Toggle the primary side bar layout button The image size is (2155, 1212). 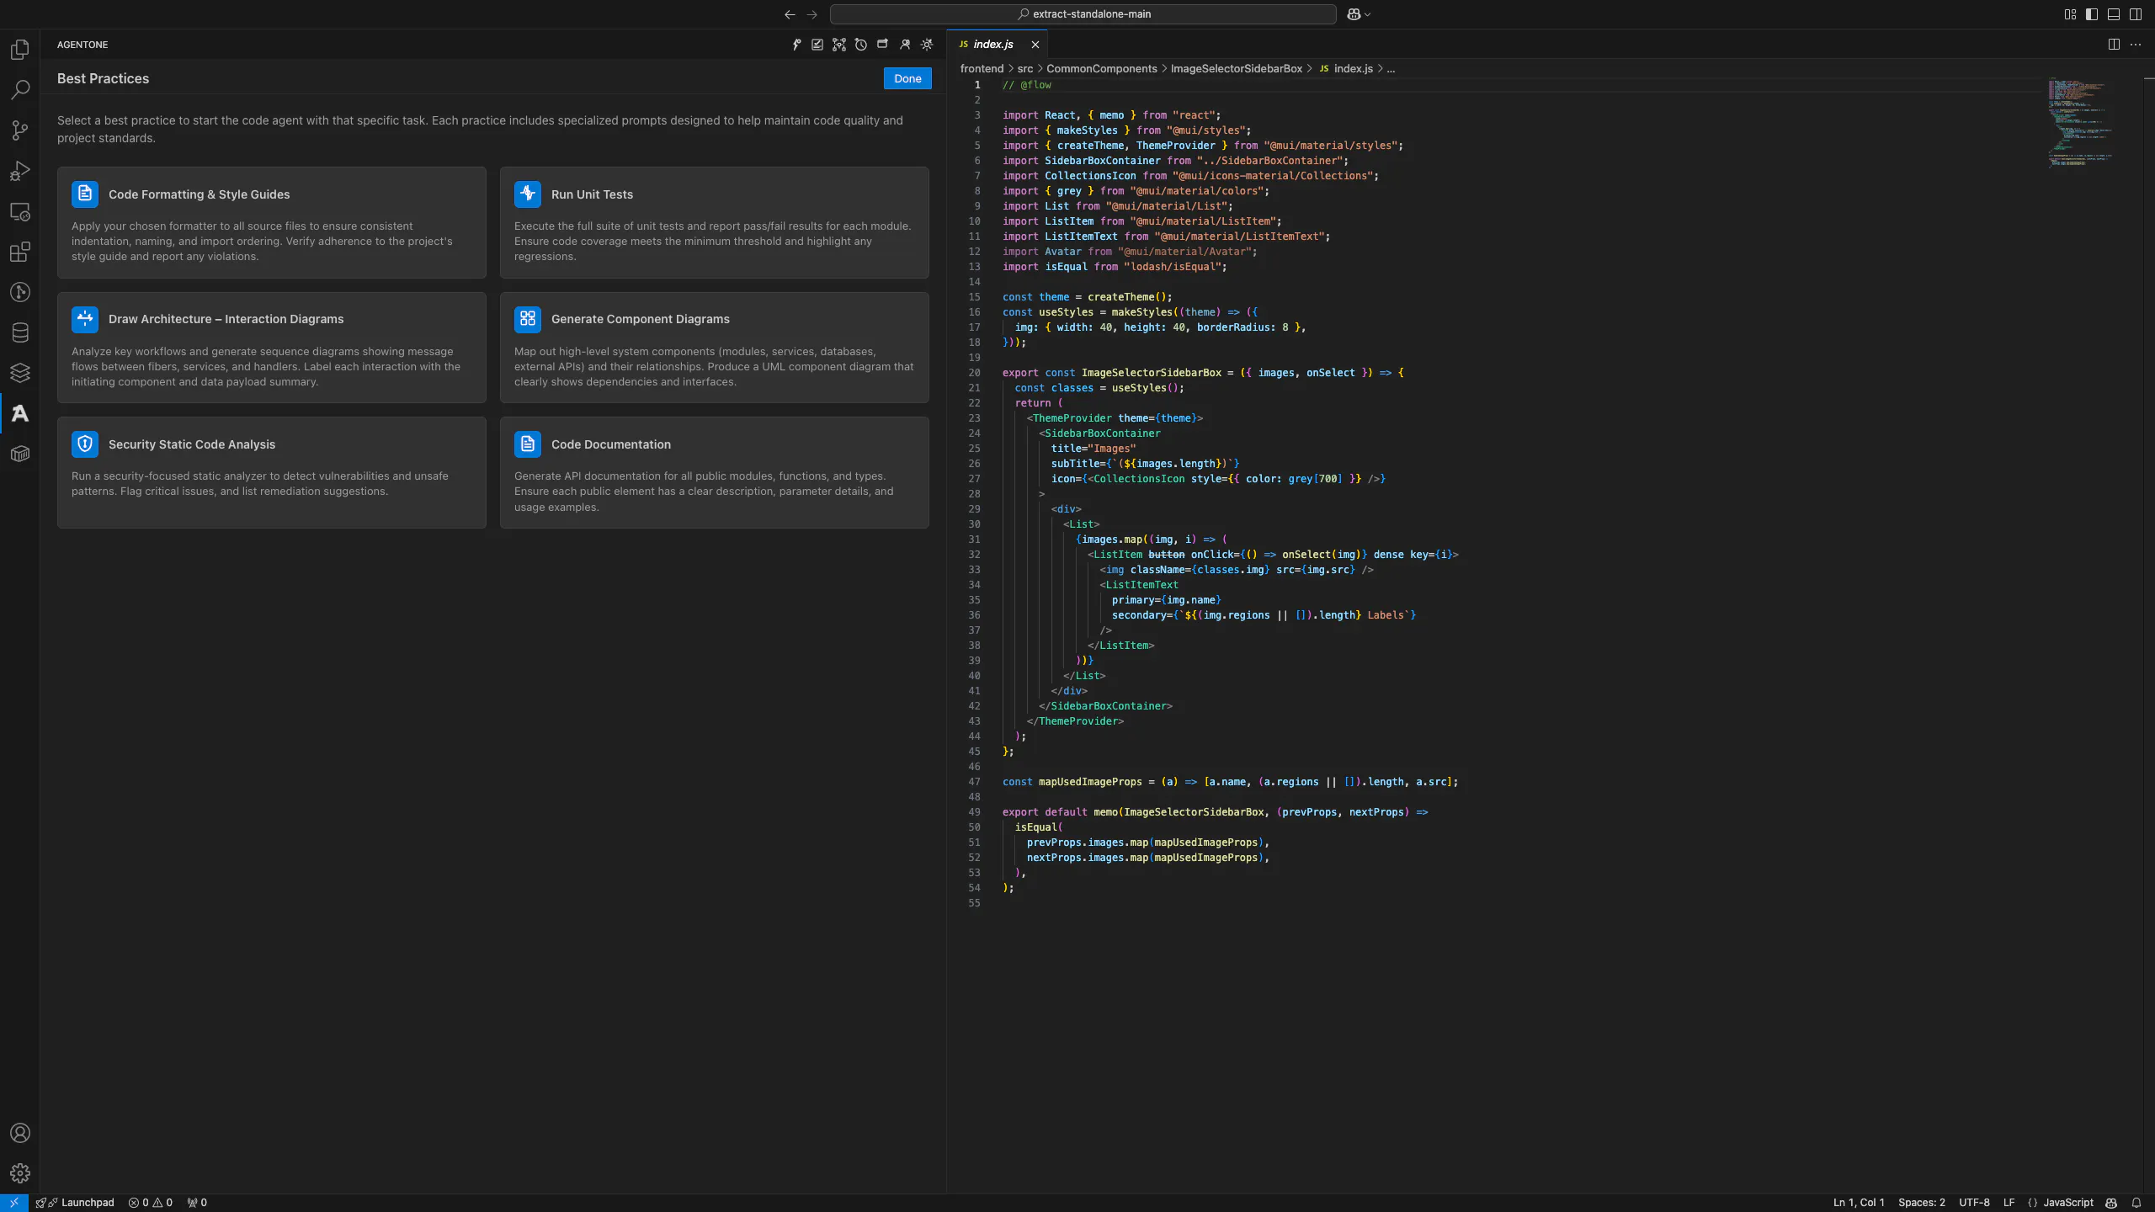tap(2092, 14)
